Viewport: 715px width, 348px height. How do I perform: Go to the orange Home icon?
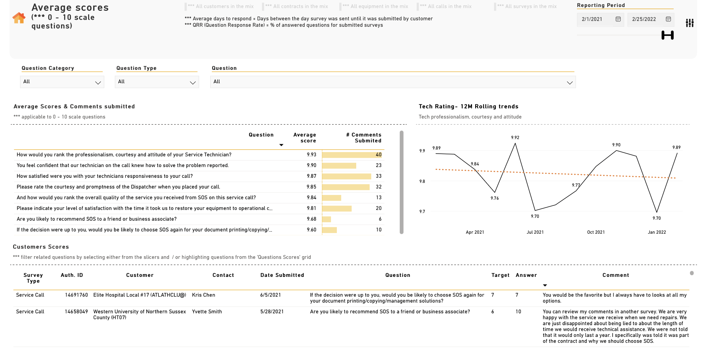tap(19, 18)
